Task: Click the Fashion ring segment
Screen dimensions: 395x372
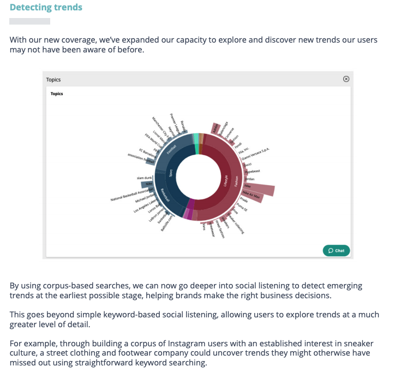Action: coord(236,182)
